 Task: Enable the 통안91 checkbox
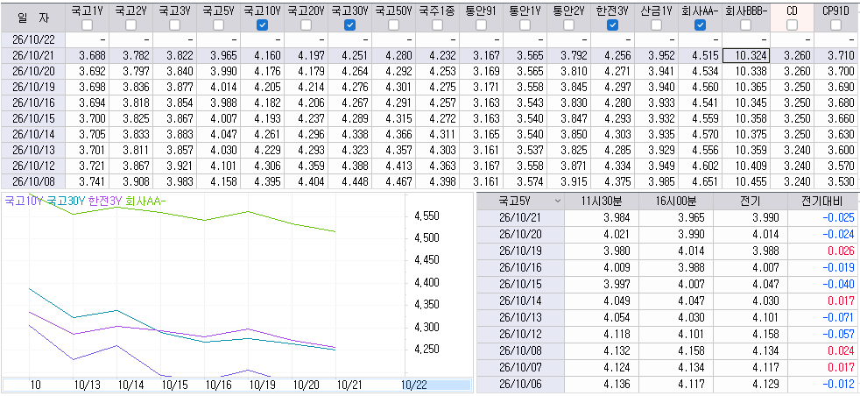481,25
